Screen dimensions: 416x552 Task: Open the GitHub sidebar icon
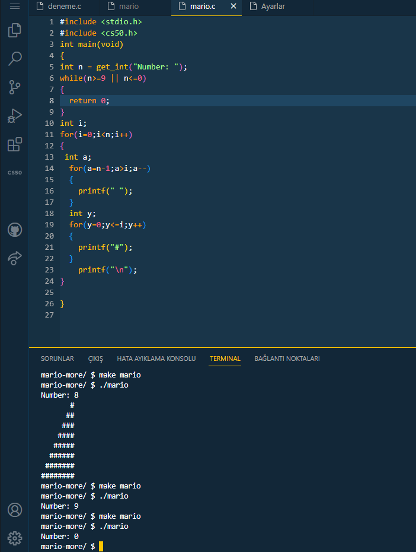pos(15,230)
